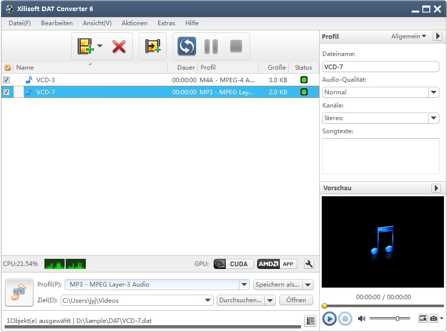
Task: Click the preview video thumbnail area
Action: click(x=382, y=242)
